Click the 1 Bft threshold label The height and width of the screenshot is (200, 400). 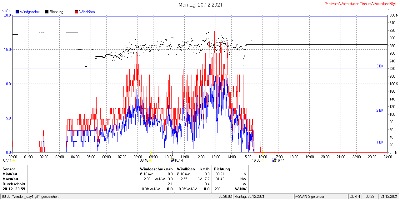[x=380, y=142]
